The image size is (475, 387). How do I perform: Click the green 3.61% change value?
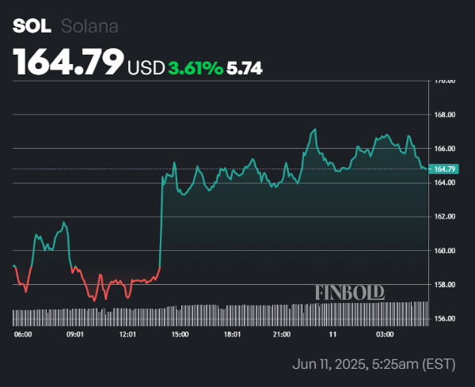[196, 68]
